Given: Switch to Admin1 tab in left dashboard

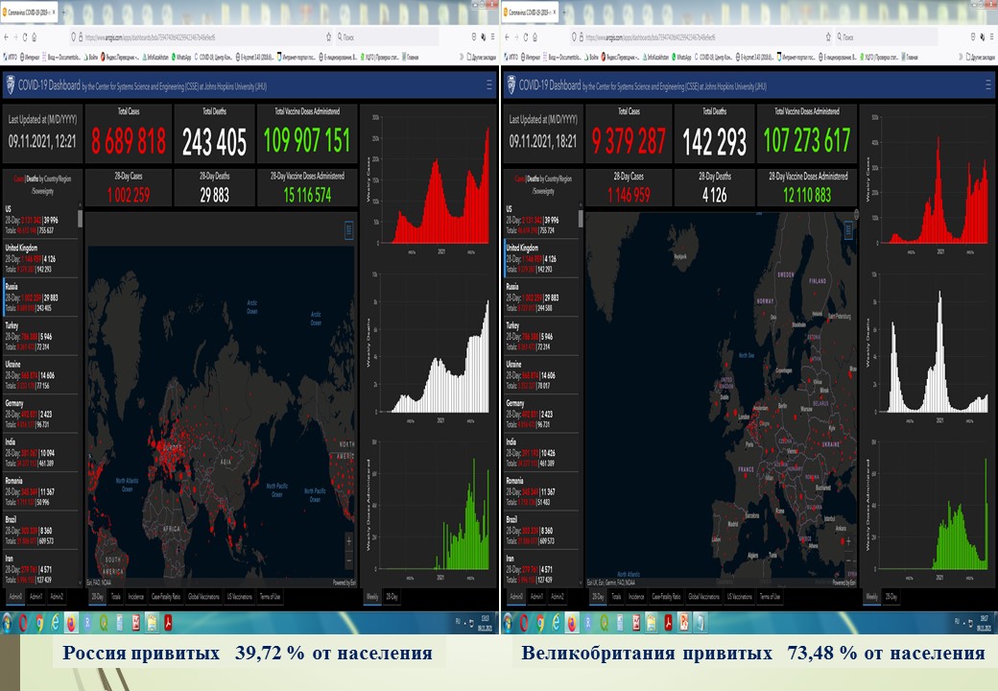Looking at the screenshot, I should coord(36,597).
